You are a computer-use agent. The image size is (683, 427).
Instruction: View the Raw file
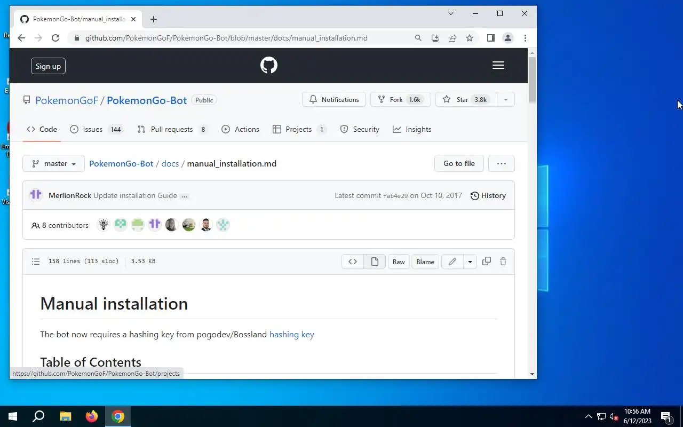coord(399,262)
